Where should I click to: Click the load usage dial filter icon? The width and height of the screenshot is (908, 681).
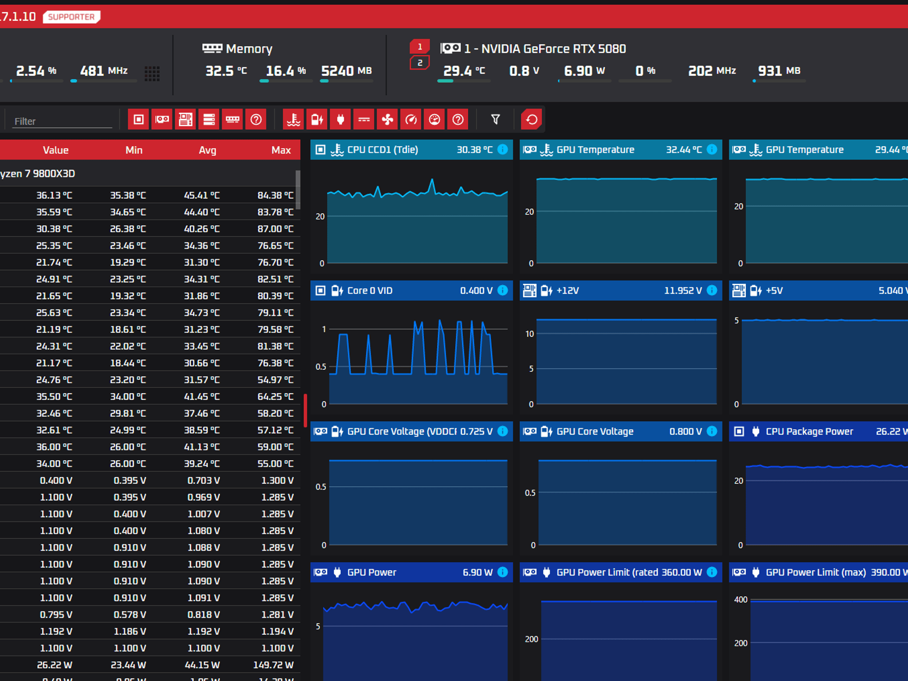tap(434, 119)
